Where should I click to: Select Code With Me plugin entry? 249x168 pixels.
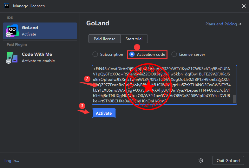click(x=40, y=57)
